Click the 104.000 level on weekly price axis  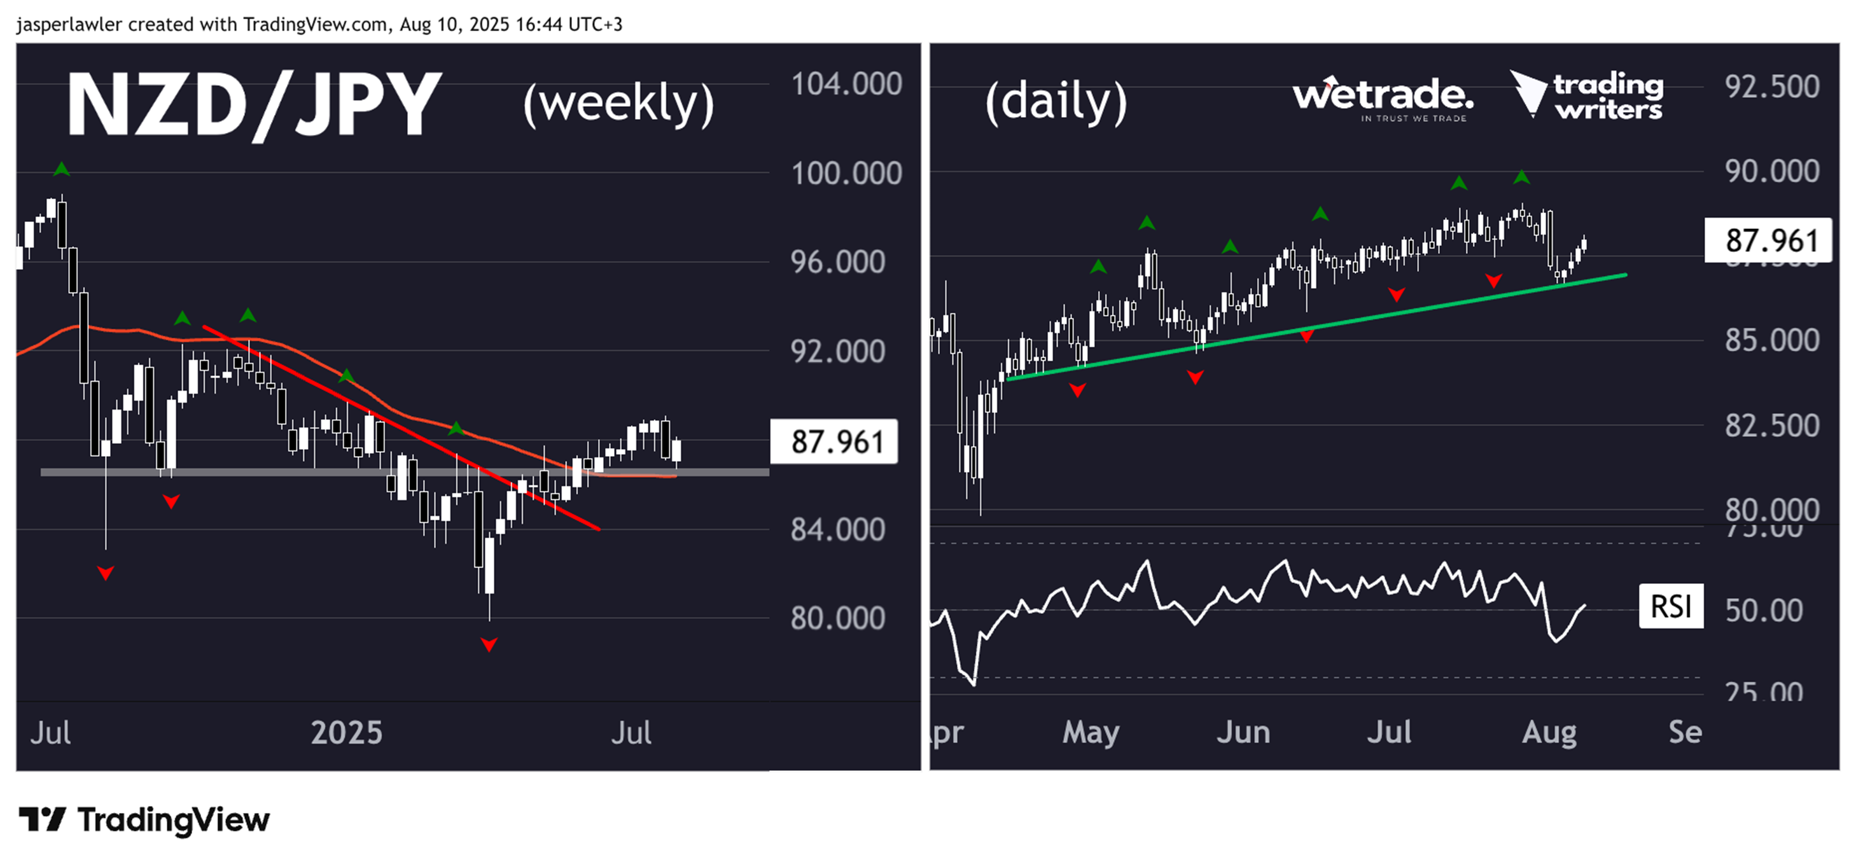(x=847, y=84)
